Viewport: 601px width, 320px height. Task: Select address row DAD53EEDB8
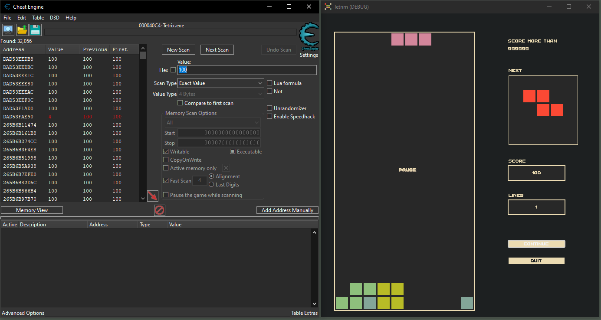(69, 59)
